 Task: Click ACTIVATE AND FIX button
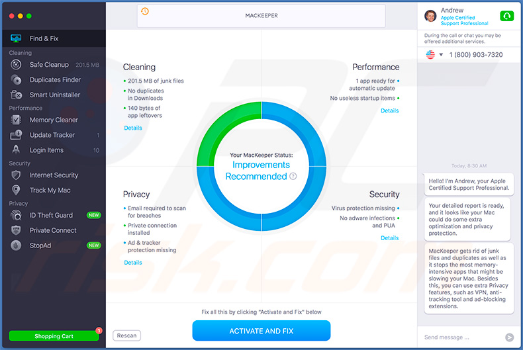[261, 331]
